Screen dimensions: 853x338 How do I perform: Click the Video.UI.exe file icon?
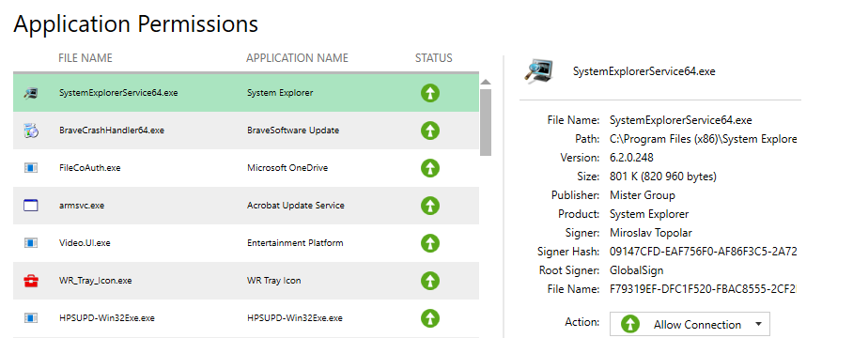pyautogui.click(x=30, y=243)
